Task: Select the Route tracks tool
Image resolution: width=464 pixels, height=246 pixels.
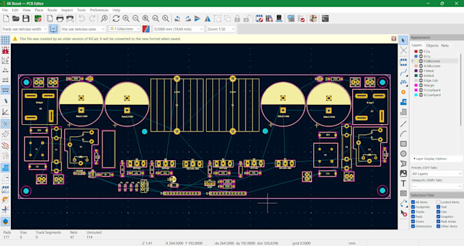Action: [403, 72]
